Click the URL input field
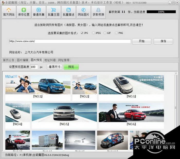Screen dimensions: 180x159 point(70,41)
